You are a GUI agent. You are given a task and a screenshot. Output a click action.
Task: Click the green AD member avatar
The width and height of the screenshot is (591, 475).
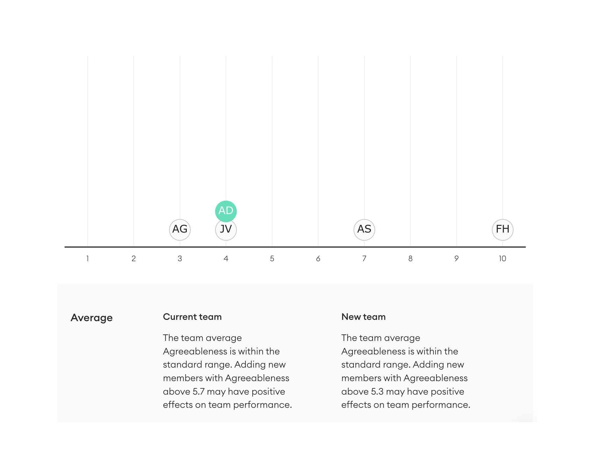coord(226,211)
